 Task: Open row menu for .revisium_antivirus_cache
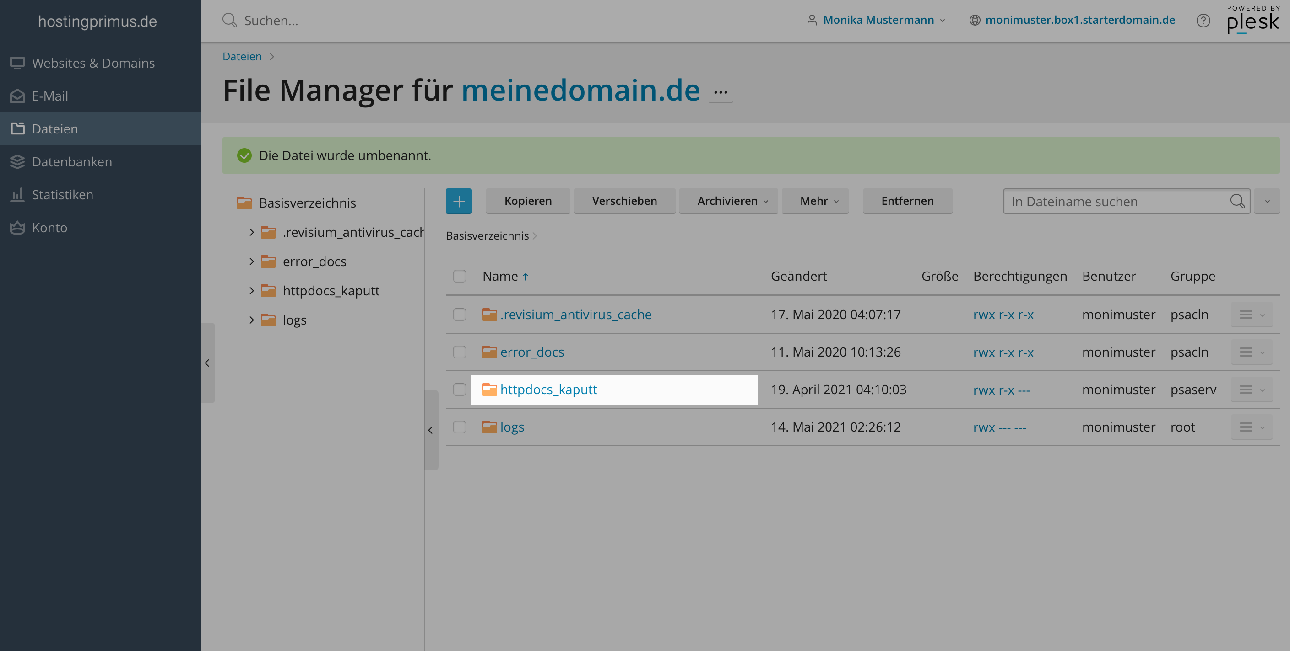click(1251, 315)
